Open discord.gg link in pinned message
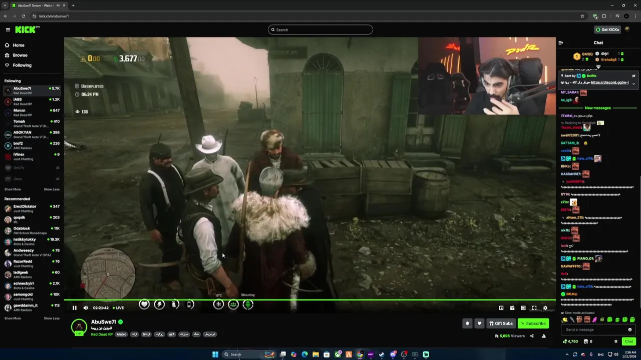The image size is (641, 360). pyautogui.click(x=609, y=82)
